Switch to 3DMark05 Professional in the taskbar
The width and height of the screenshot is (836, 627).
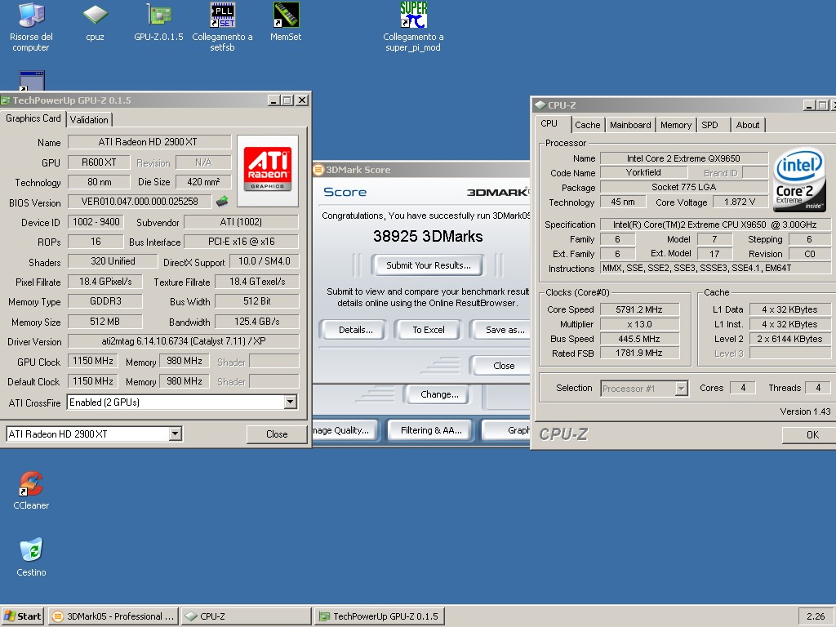(113, 616)
